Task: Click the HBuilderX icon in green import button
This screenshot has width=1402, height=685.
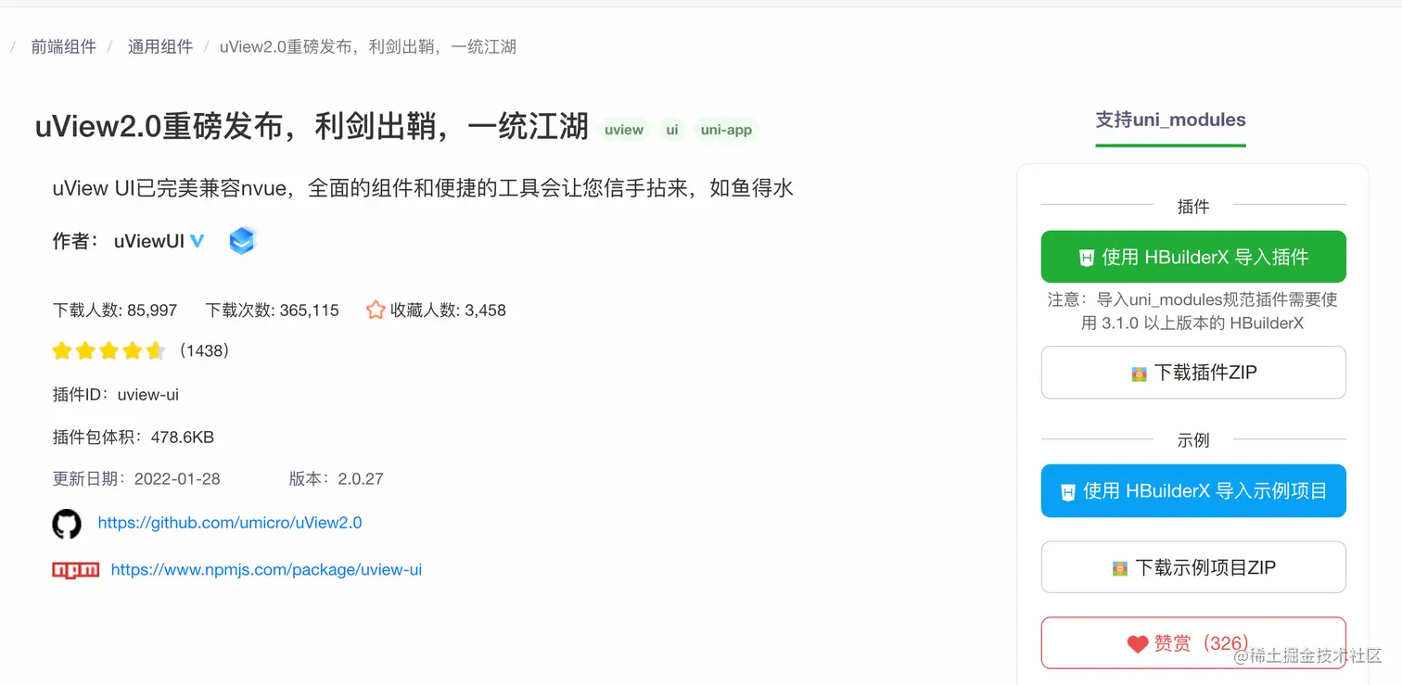Action: click(1087, 259)
